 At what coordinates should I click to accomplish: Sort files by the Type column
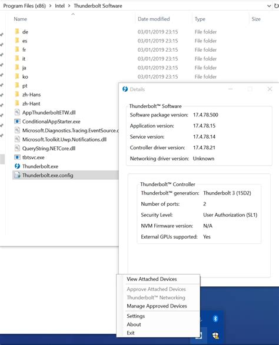click(x=200, y=19)
